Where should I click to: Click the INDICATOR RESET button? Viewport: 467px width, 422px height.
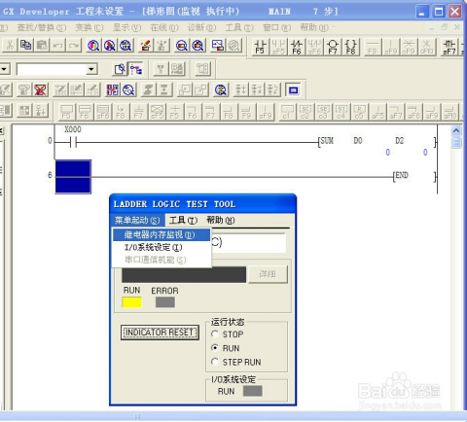click(x=160, y=333)
